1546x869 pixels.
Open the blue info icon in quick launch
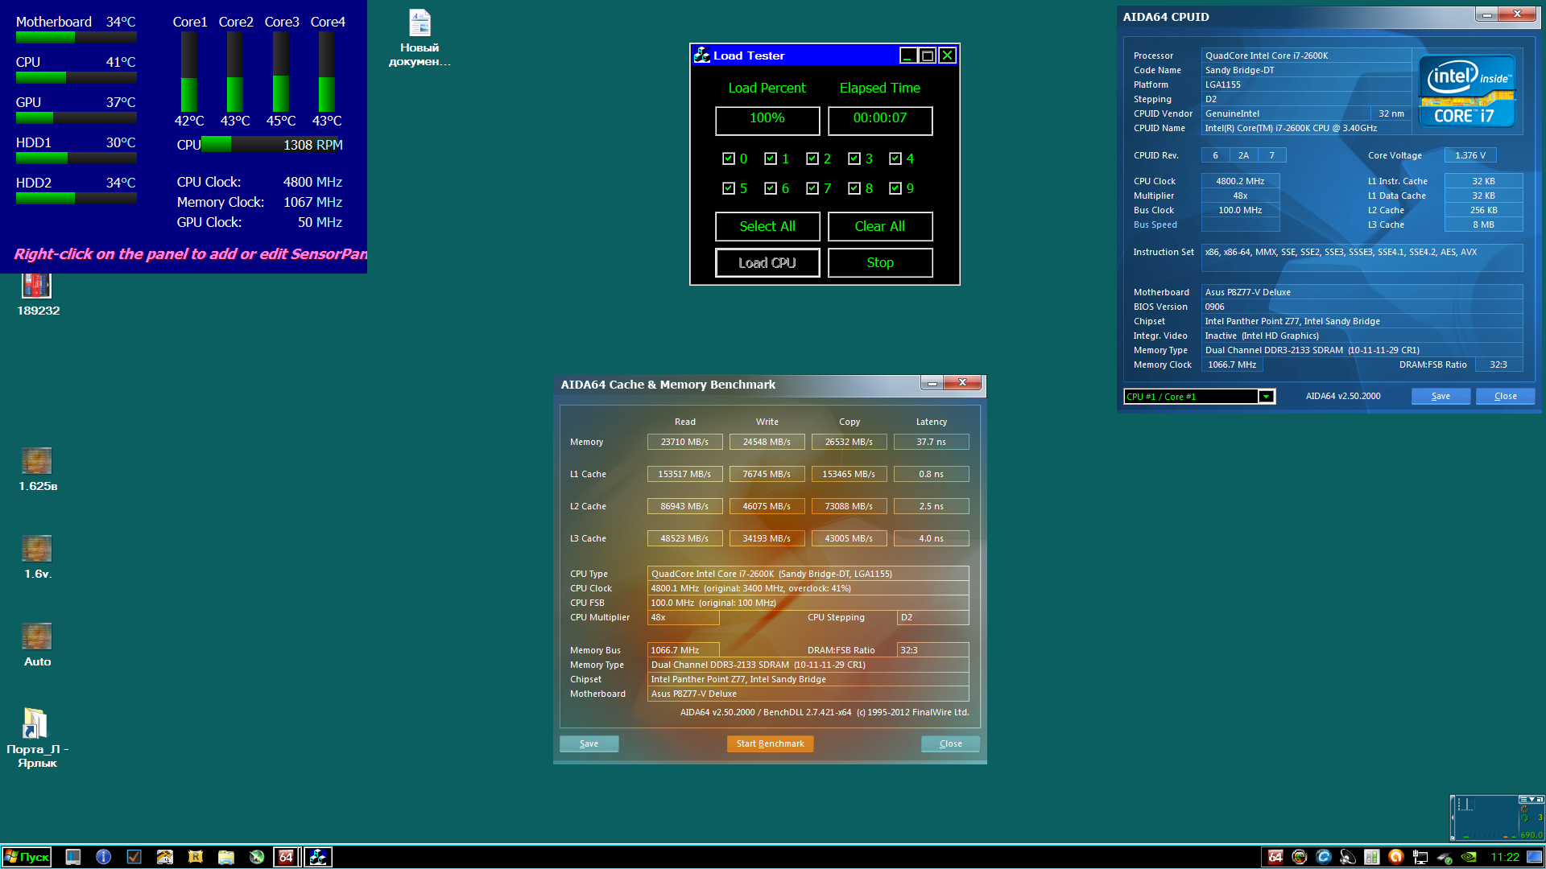coord(103,857)
